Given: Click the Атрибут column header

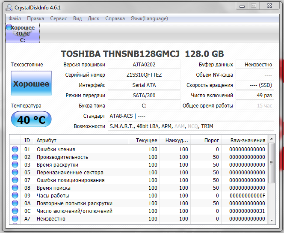Looking at the screenshot, I should click(82, 140).
